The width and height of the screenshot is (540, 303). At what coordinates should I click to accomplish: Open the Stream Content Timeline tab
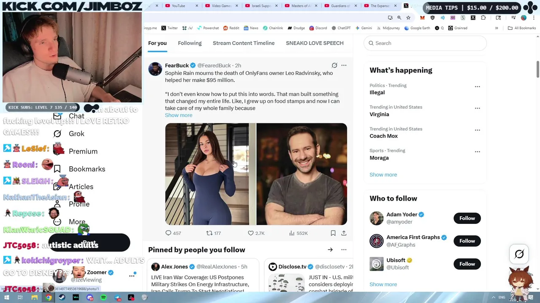[243, 43]
